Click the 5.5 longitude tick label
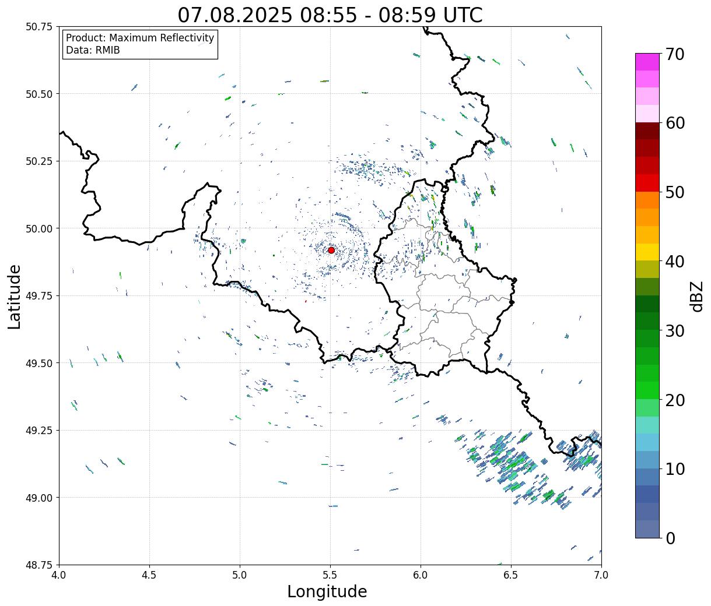Image resolution: width=711 pixels, height=606 pixels. (x=330, y=575)
